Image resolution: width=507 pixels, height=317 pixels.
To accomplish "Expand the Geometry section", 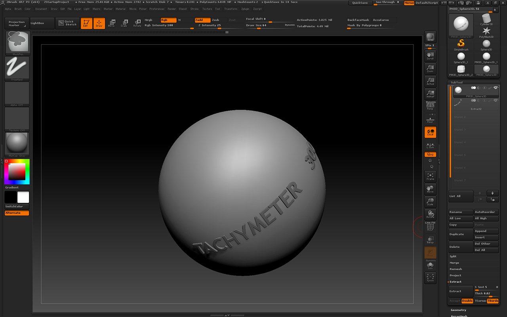I will (x=458, y=310).
